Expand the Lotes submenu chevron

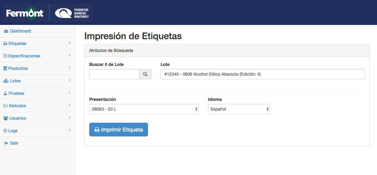(x=70, y=80)
